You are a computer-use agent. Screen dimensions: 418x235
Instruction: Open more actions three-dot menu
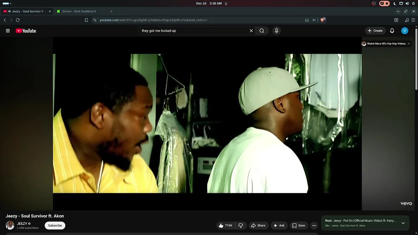(x=314, y=226)
